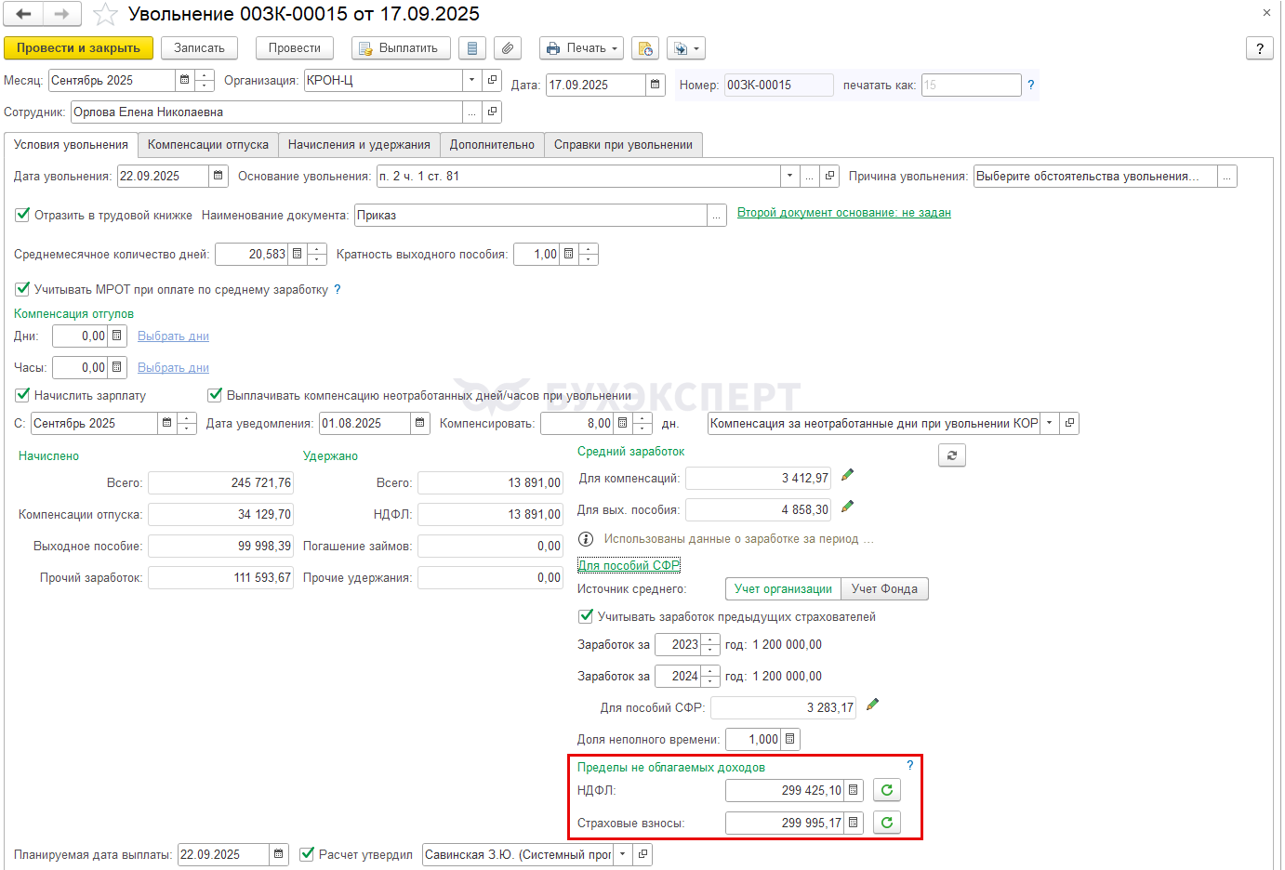Screen dimensions: 1285x870
Task: Expand the Расчет утвердил person dropdown
Action: pos(623,854)
